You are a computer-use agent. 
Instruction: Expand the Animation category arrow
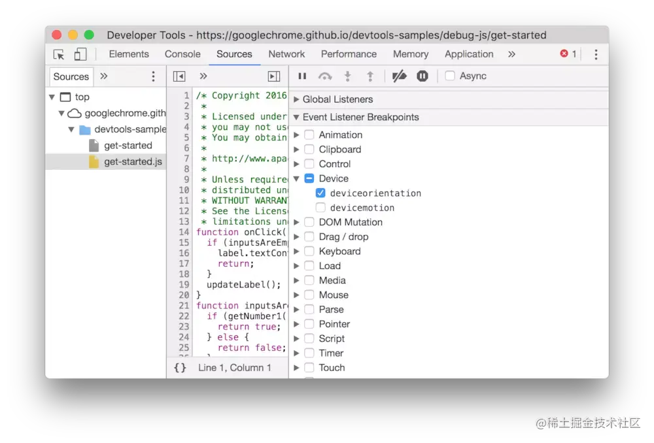pos(296,135)
